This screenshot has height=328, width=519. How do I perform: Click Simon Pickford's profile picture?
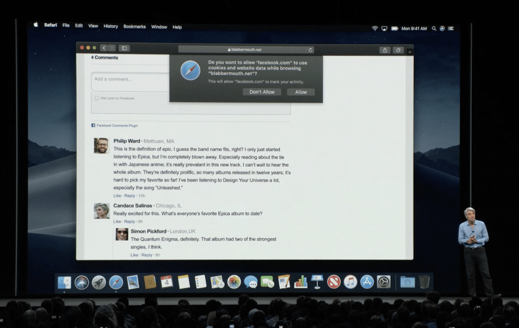pyautogui.click(x=122, y=234)
